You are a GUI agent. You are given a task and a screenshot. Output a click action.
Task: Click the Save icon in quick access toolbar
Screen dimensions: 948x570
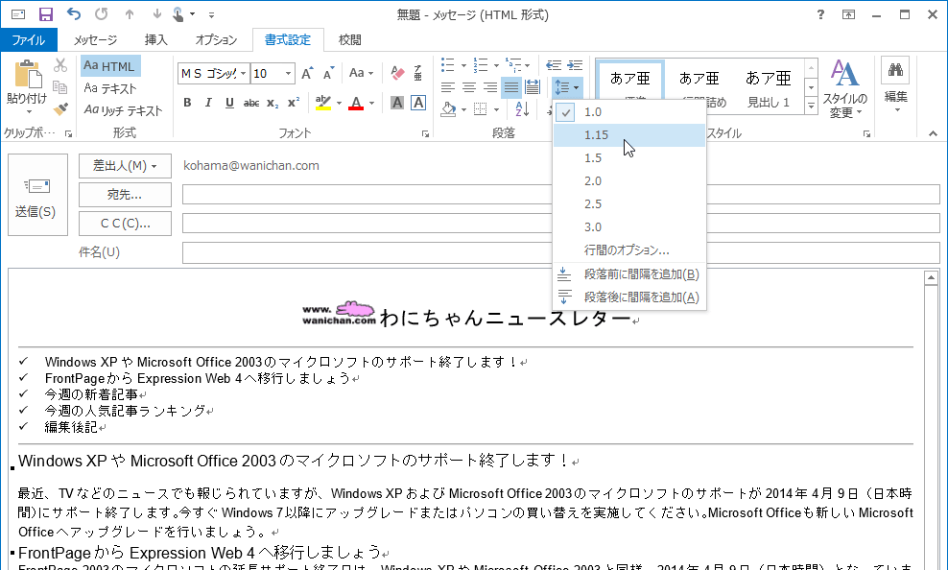coord(46,13)
